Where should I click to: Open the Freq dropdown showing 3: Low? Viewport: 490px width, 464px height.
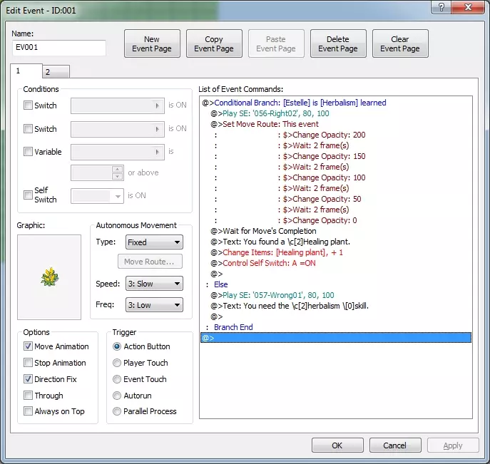tap(154, 305)
